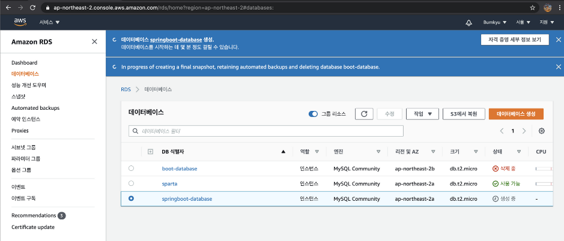Open 파라미터 그룹 in the sidebar
The width and height of the screenshot is (564, 241).
pyautogui.click(x=26, y=158)
